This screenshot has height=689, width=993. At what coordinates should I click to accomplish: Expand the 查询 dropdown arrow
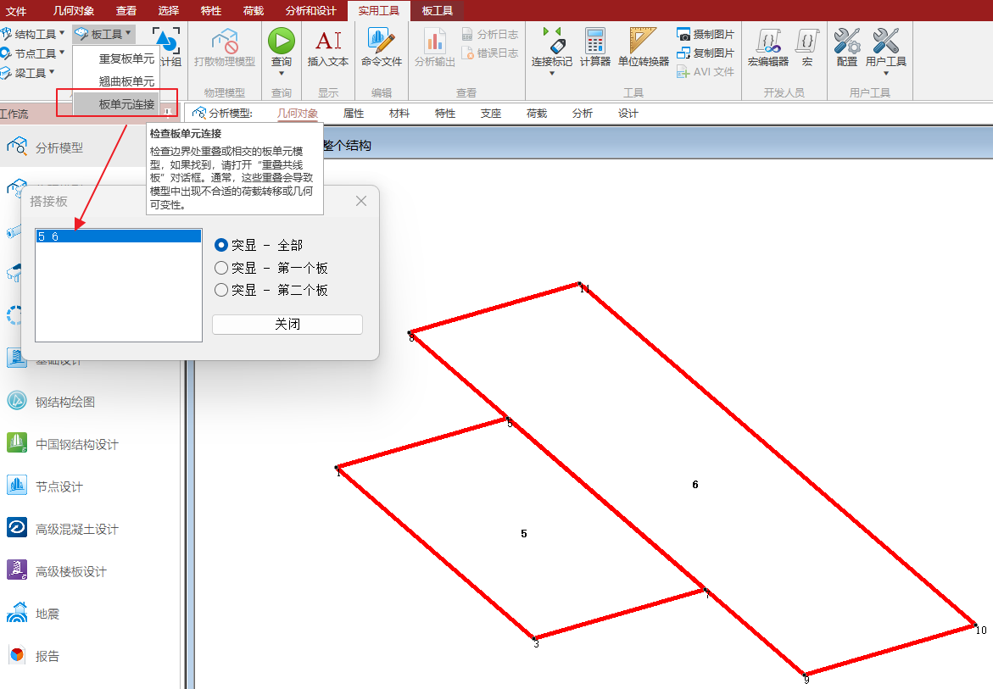[282, 74]
